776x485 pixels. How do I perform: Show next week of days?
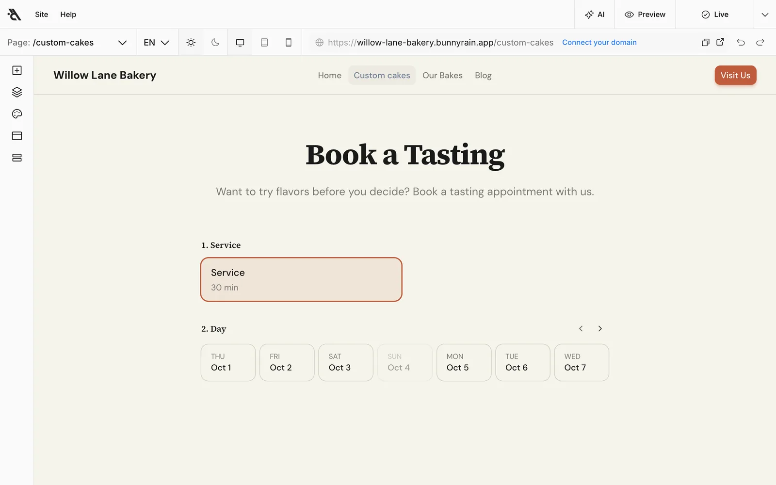pyautogui.click(x=600, y=328)
